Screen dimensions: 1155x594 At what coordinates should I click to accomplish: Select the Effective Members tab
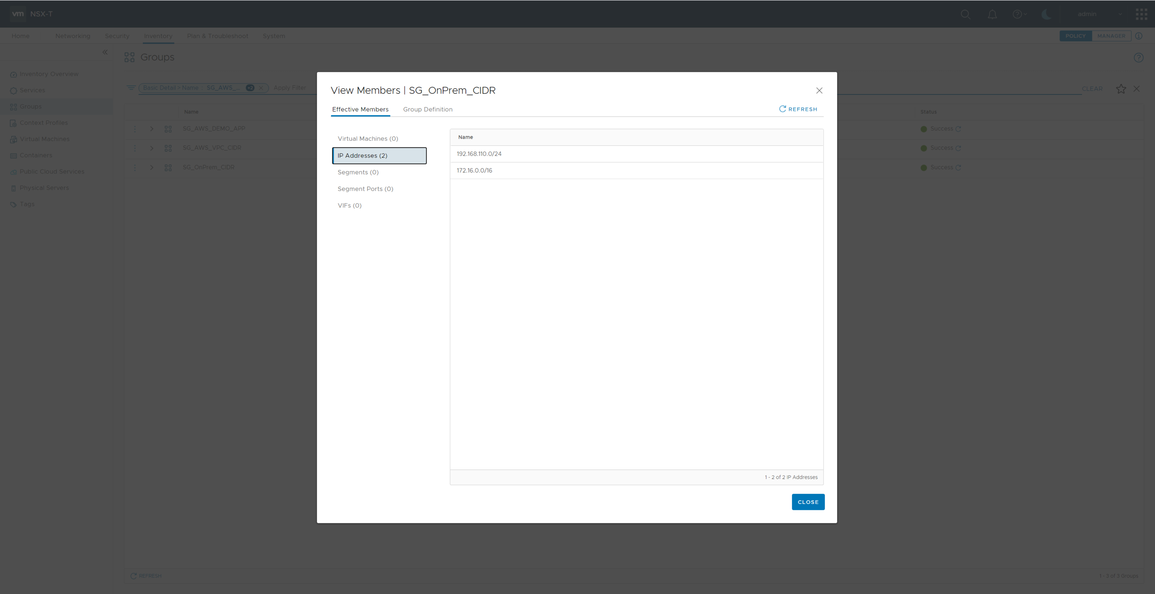pyautogui.click(x=360, y=109)
